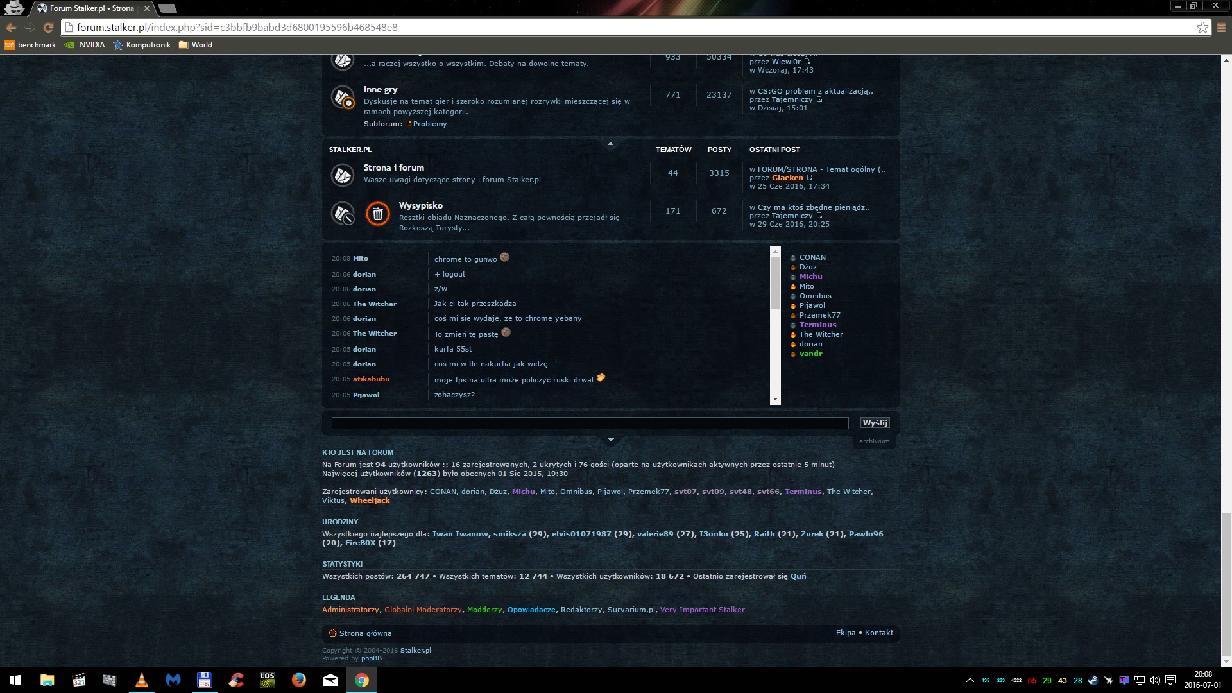View last post icon in Inne gry row
Screen dimensions: 1232x693
pyautogui.click(x=819, y=99)
